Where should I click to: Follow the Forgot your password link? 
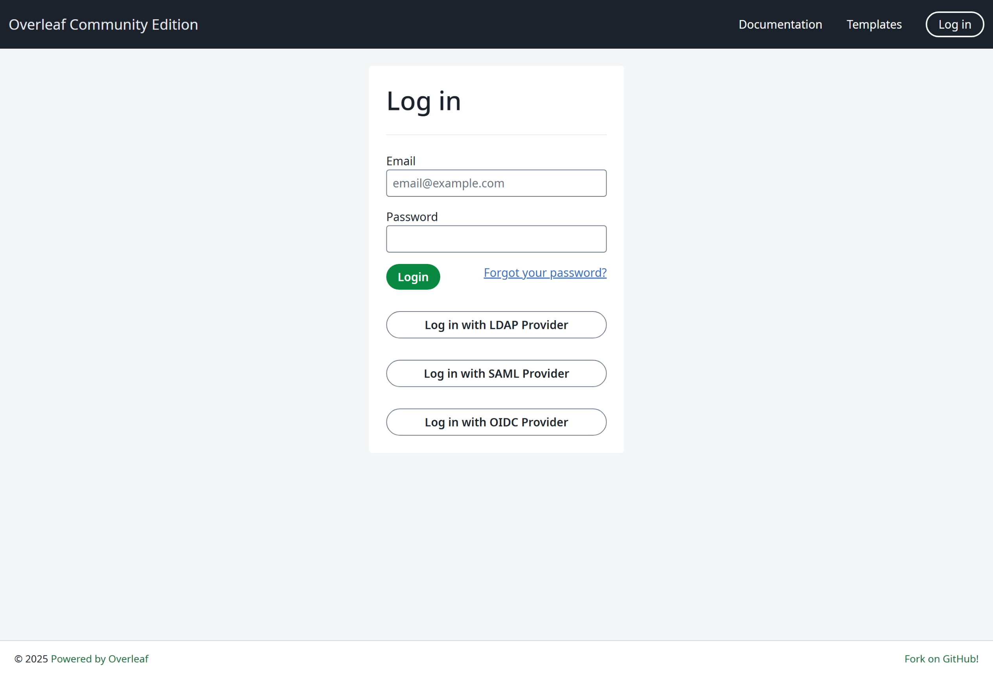(x=545, y=273)
